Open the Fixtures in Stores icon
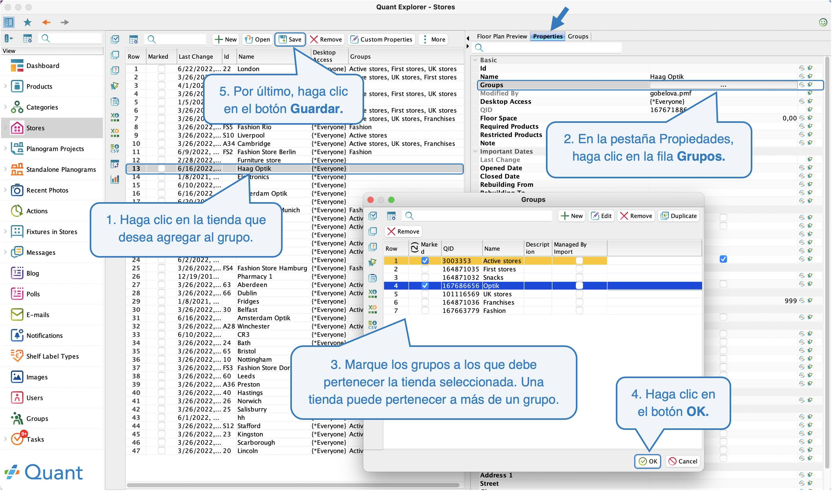The width and height of the screenshot is (832, 492). point(17,232)
